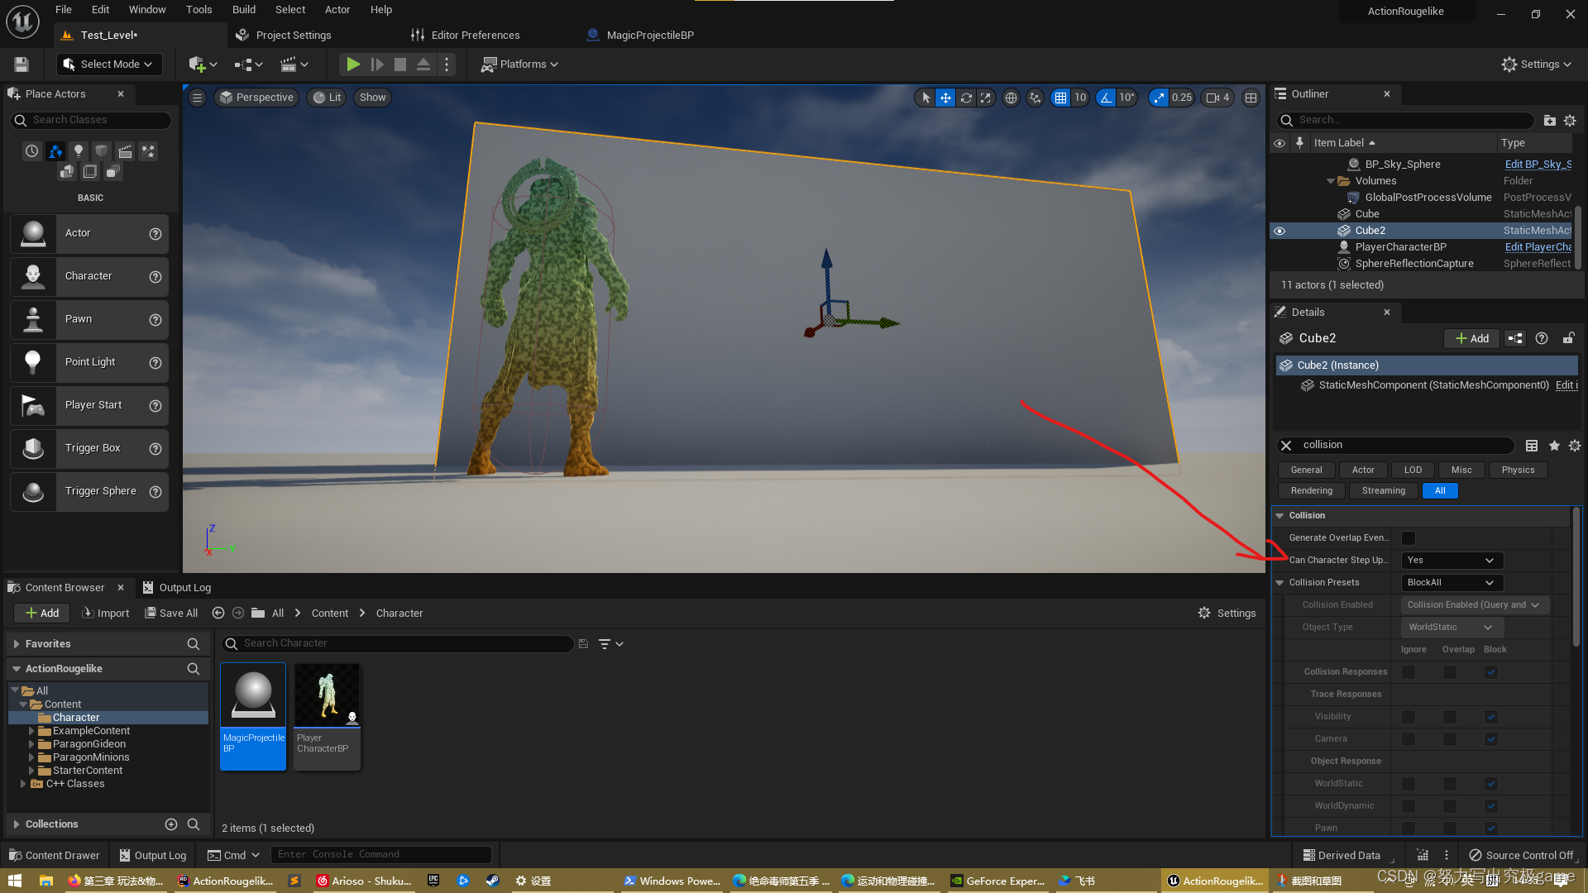Activate the Select objects cursor tool in the viewport

tap(926, 98)
